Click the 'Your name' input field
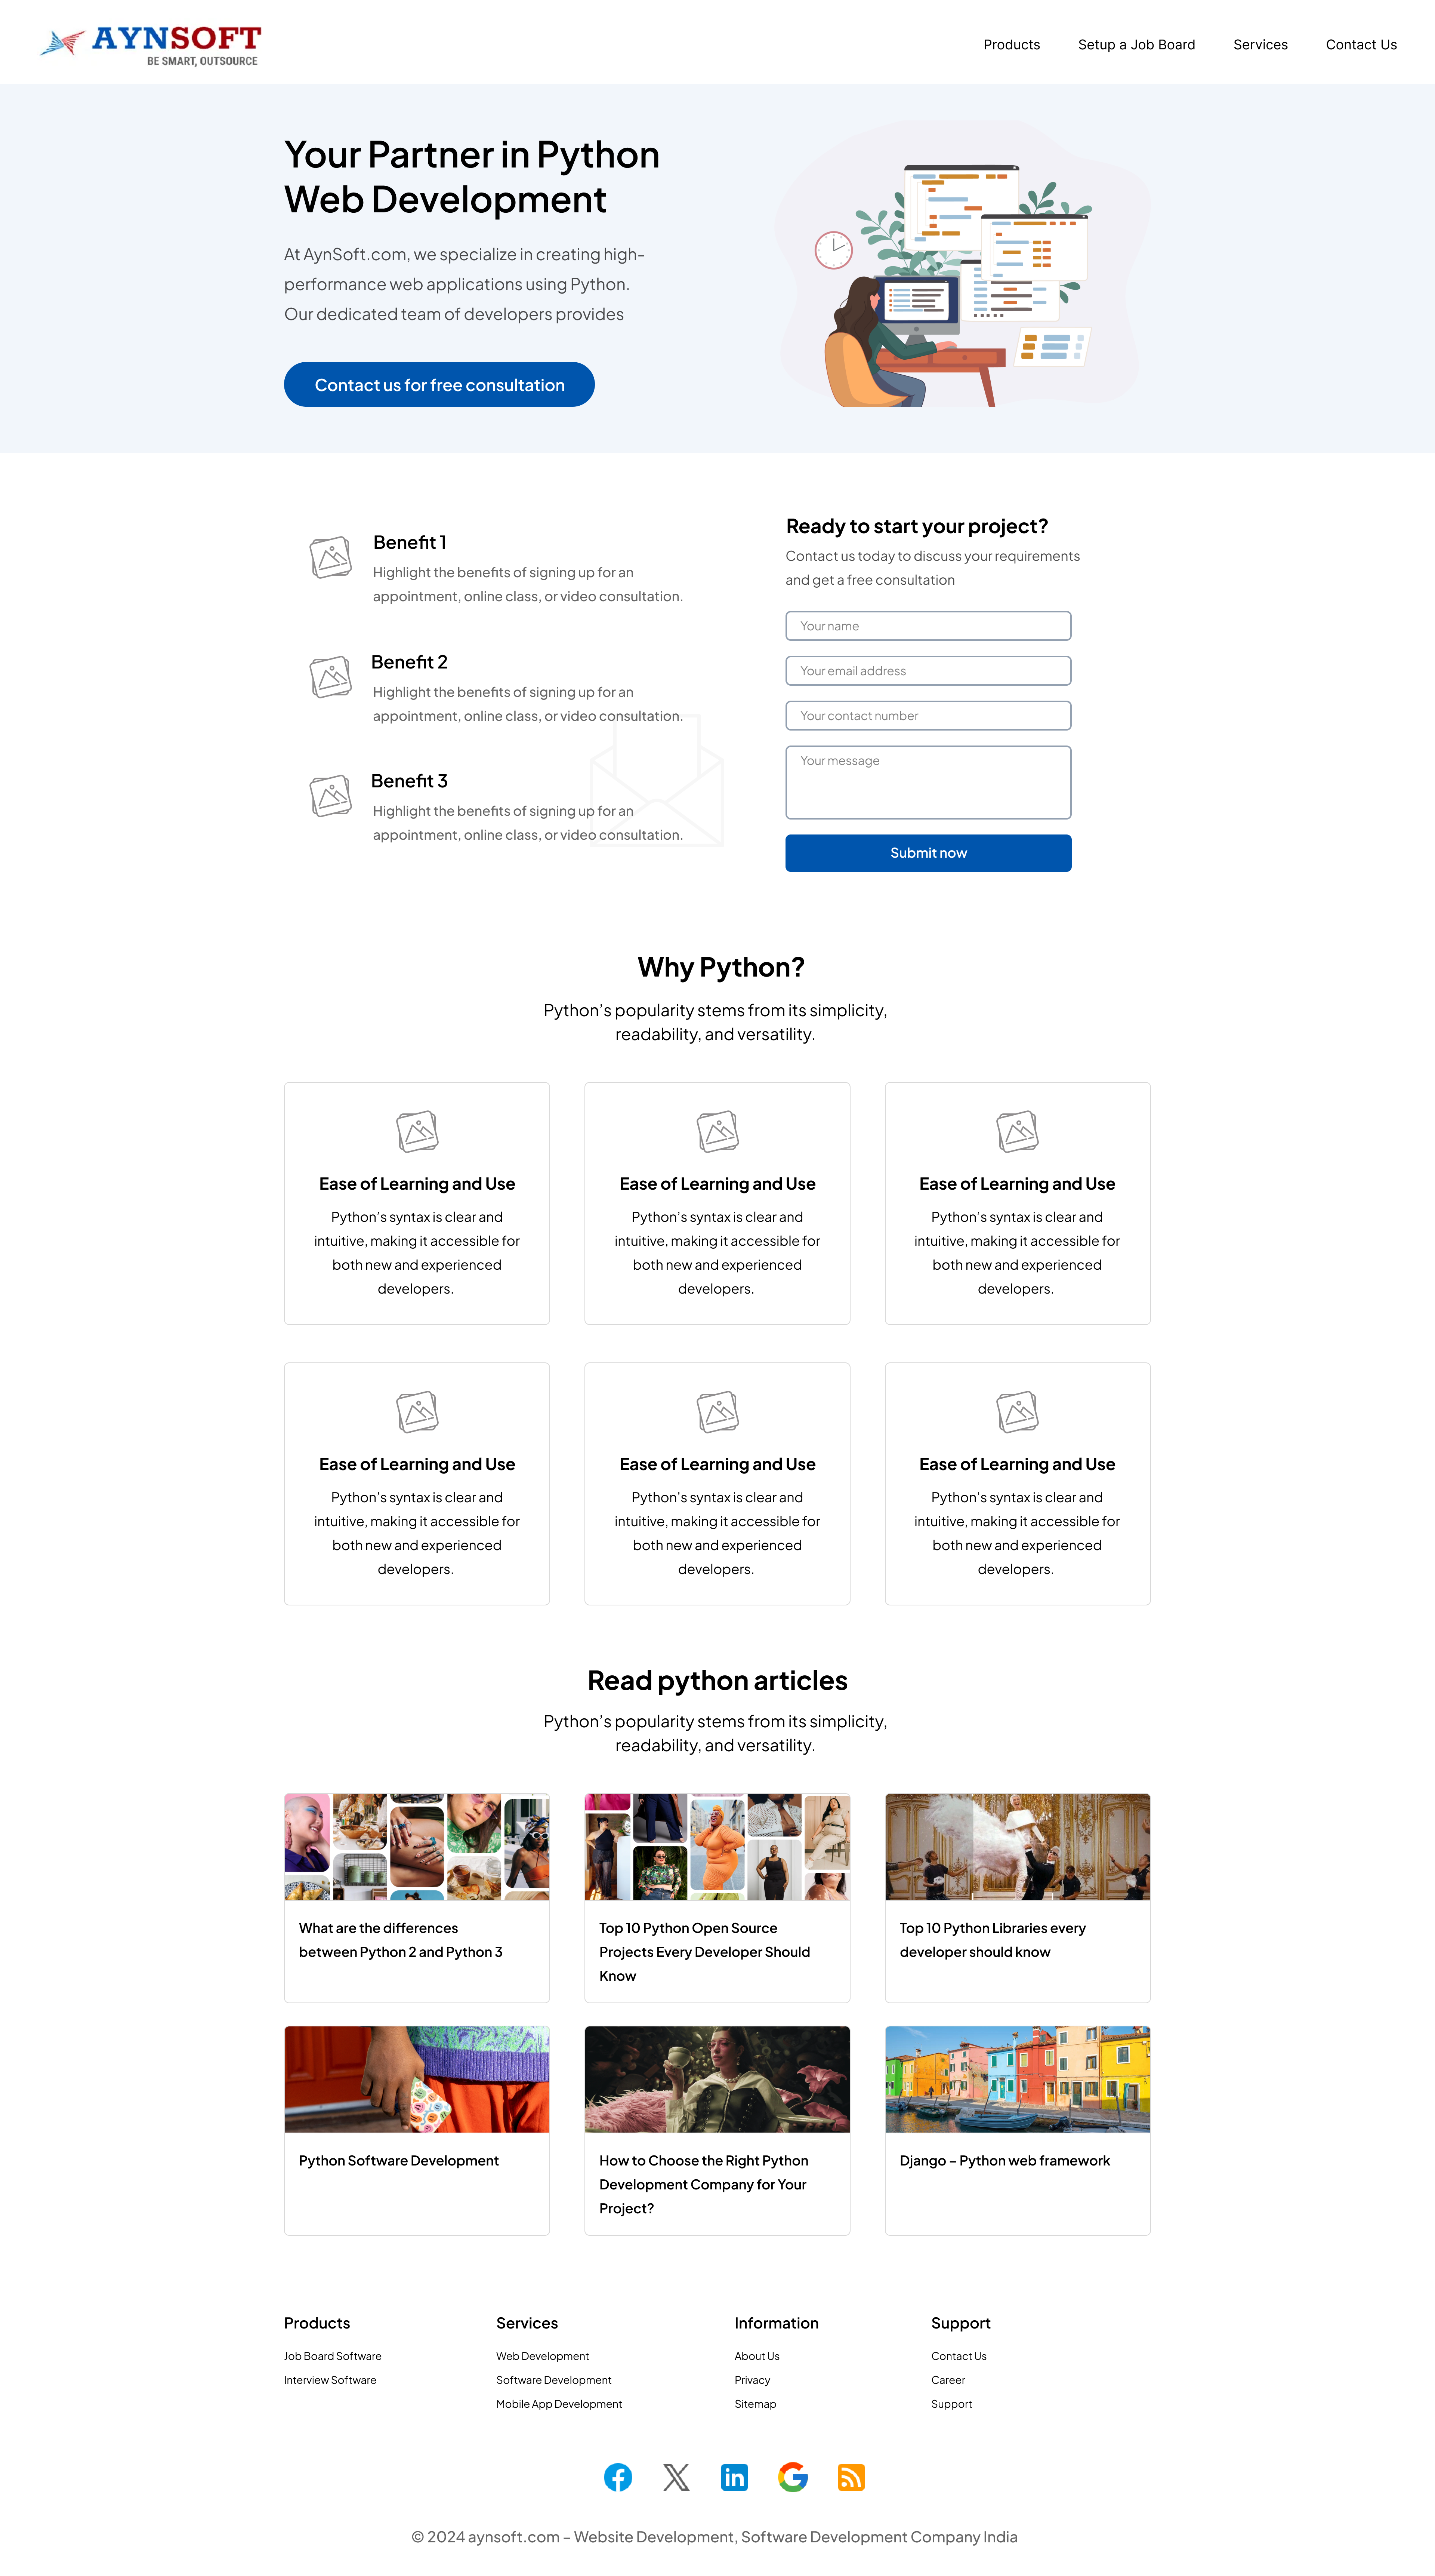This screenshot has height=2576, width=1435. pyautogui.click(x=928, y=626)
